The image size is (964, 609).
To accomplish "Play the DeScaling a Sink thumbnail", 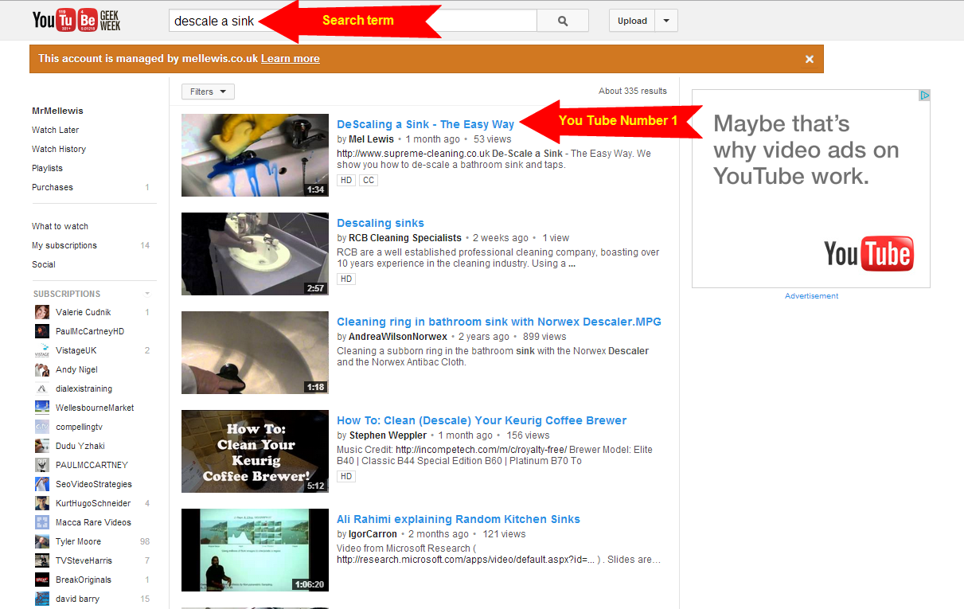I will (x=255, y=155).
